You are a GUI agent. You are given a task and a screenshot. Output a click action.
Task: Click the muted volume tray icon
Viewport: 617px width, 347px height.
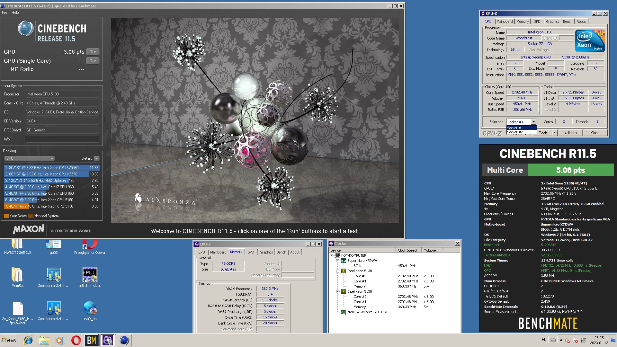[568, 340]
